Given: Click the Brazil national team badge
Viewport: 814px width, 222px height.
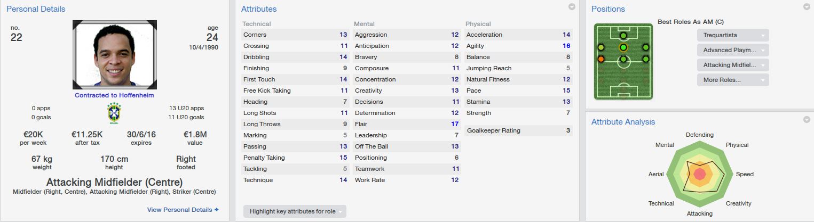Looking at the screenshot, I should [114, 113].
